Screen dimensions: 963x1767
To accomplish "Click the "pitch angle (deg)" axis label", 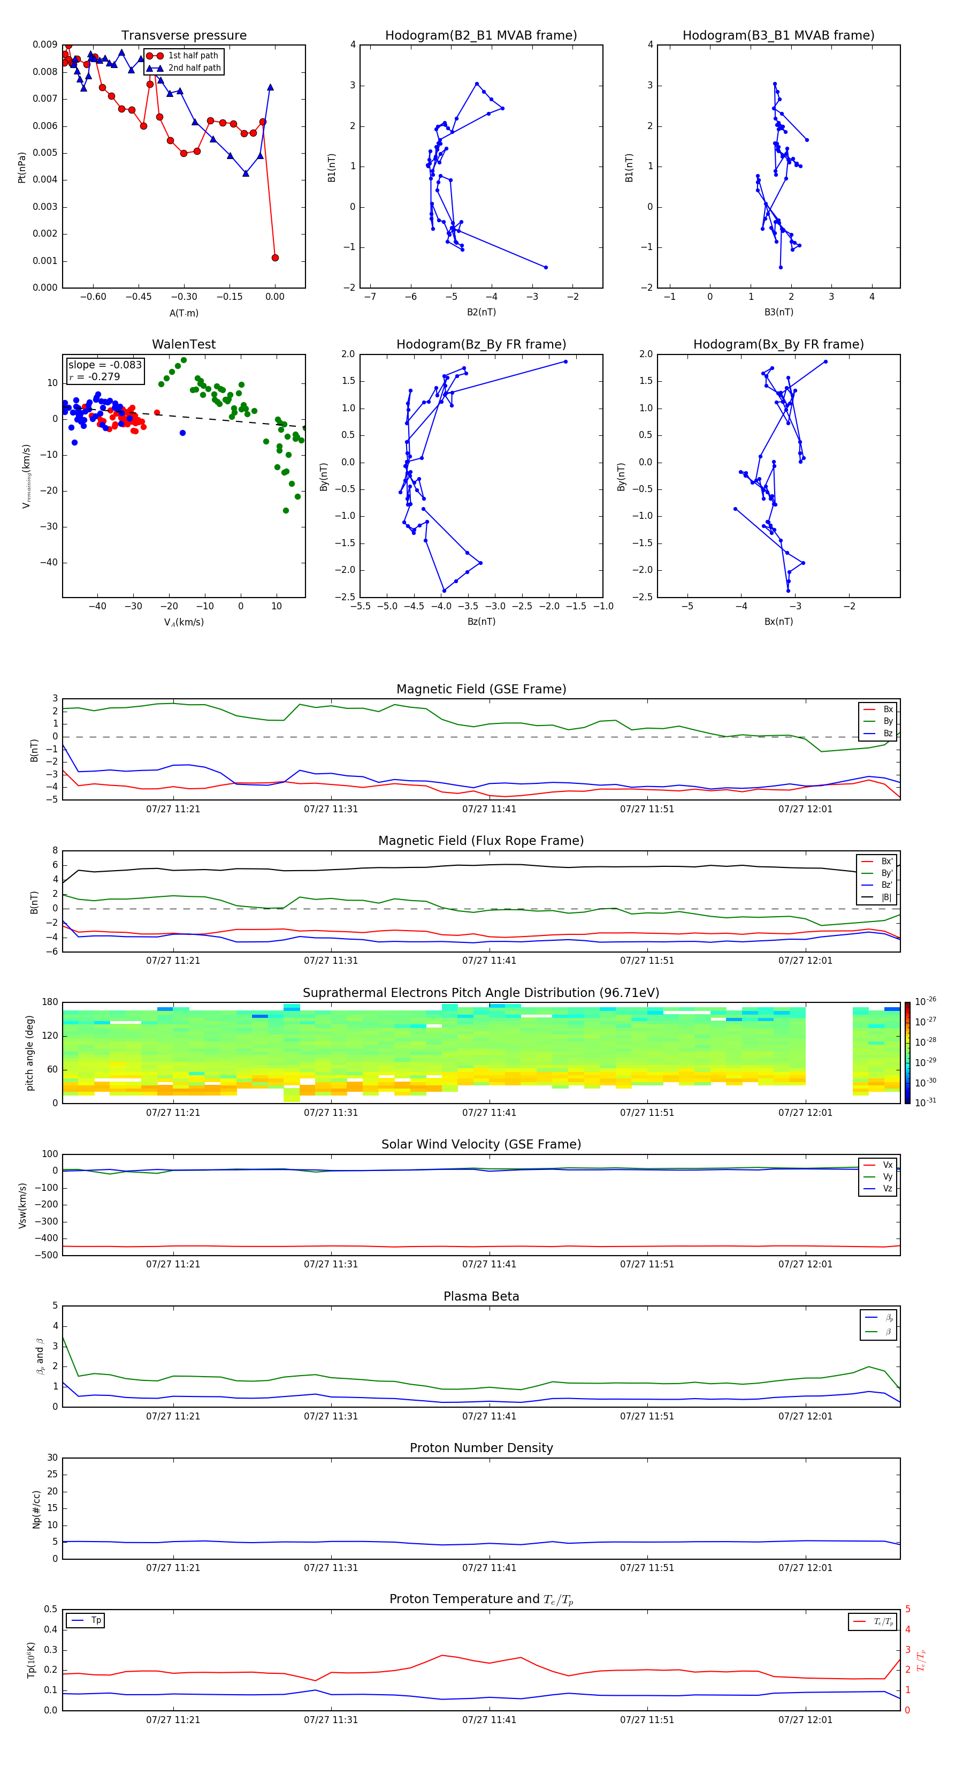I will coord(29,1053).
